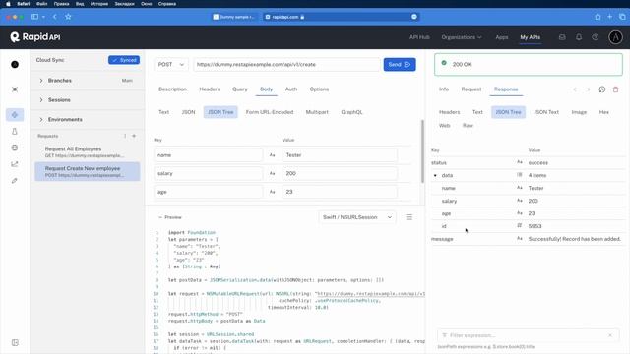630x354 pixels.
Task: Select the GraphQL body tab
Action: pos(351,112)
